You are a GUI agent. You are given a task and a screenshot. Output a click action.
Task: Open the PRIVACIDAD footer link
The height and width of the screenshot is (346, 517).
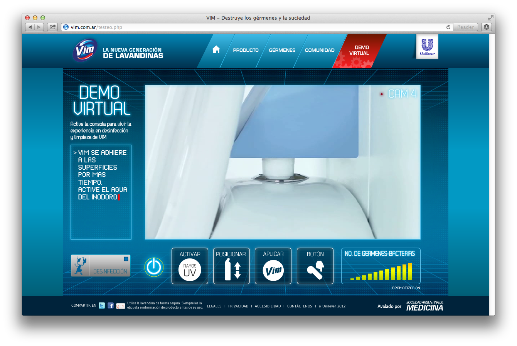(238, 306)
